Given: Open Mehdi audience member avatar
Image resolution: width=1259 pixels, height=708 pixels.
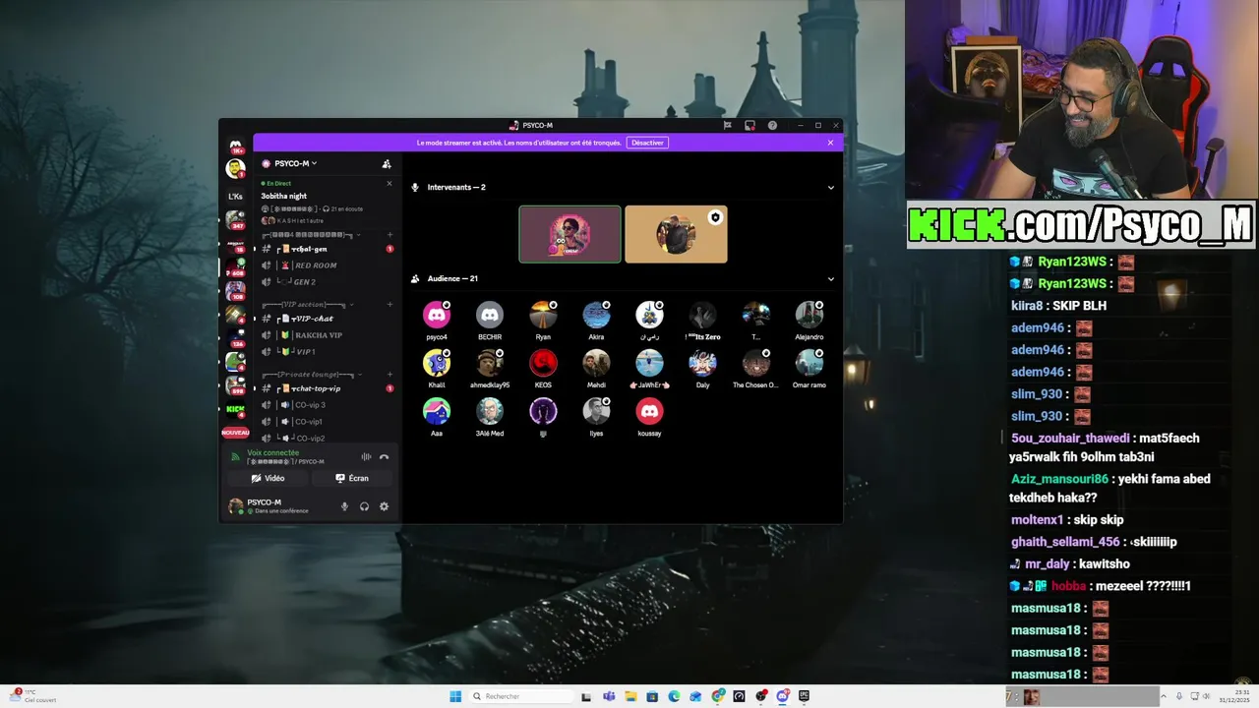Looking at the screenshot, I should pos(596,363).
